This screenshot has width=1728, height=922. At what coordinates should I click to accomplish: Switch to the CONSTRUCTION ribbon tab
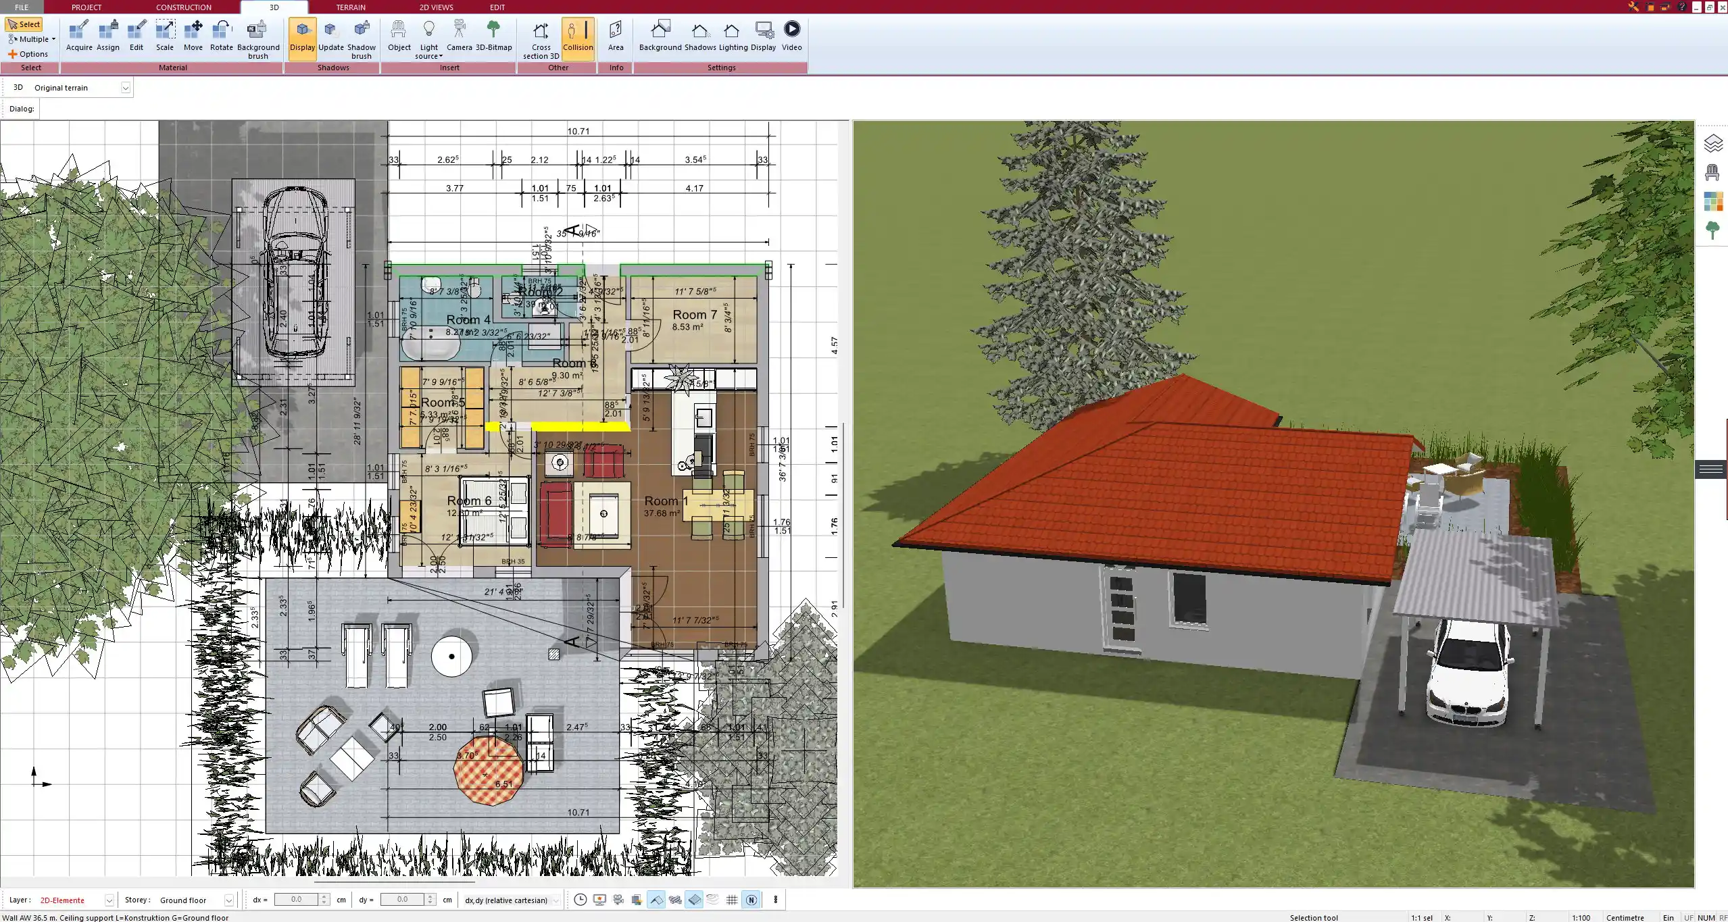[183, 7]
